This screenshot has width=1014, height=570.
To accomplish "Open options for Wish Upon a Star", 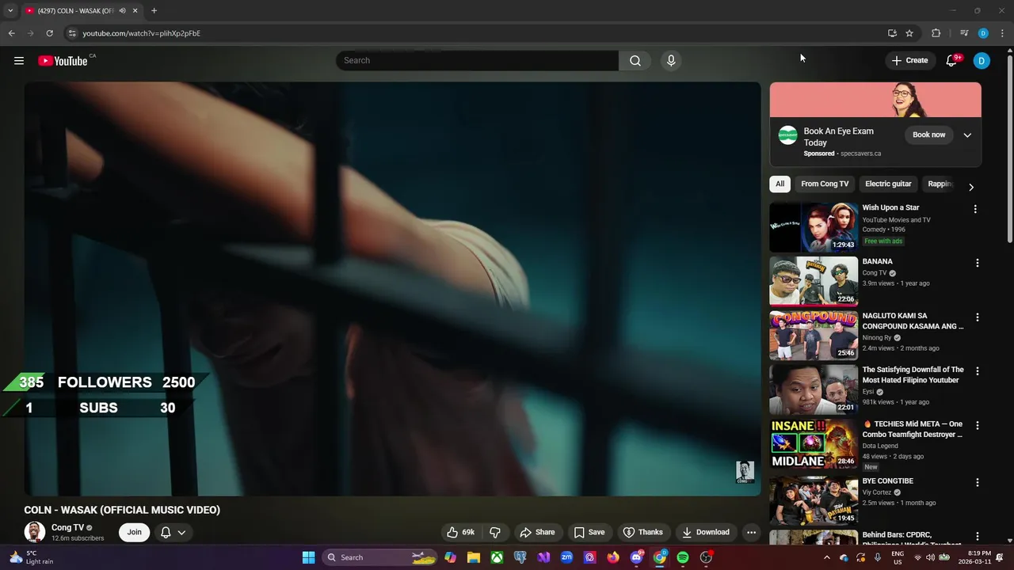I will click(x=975, y=209).
